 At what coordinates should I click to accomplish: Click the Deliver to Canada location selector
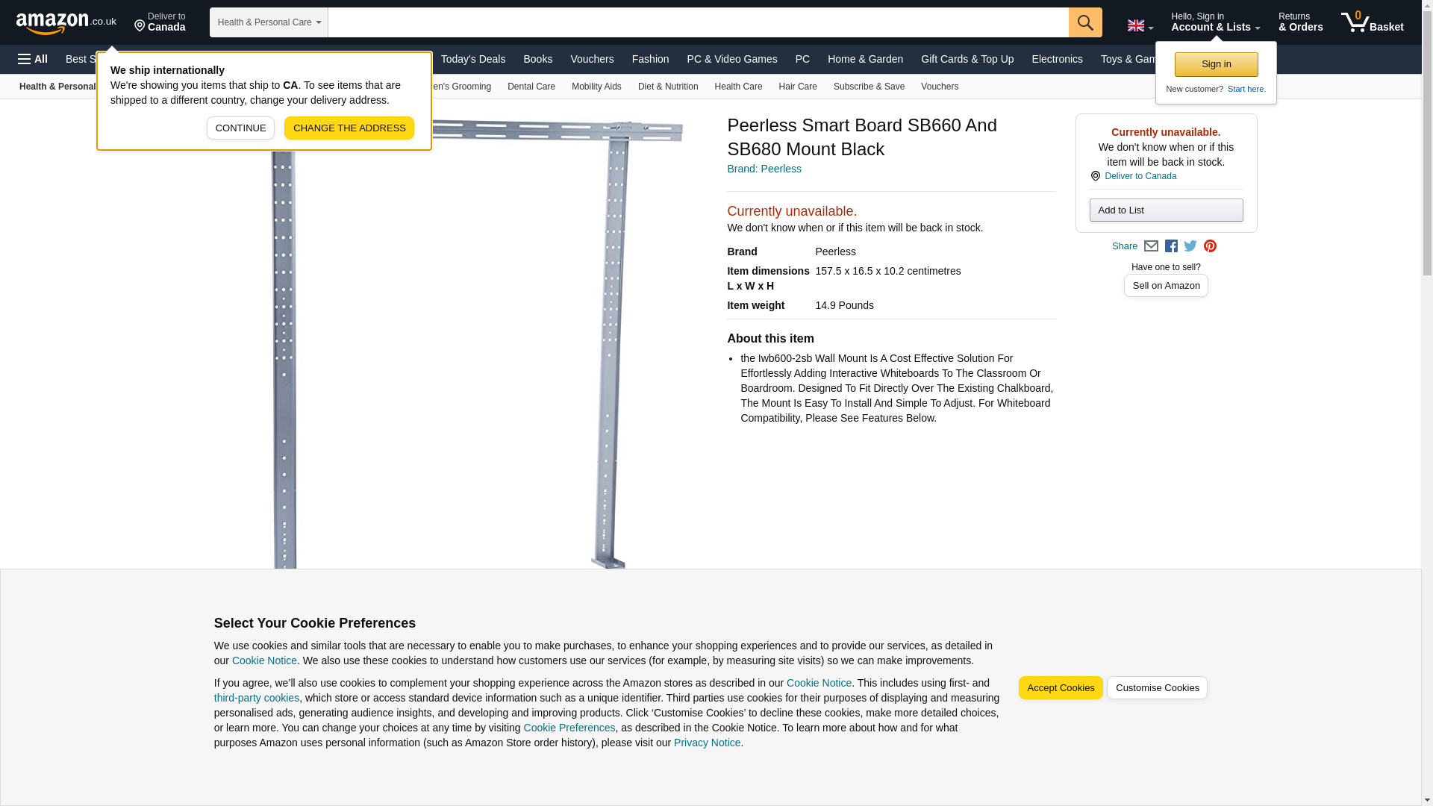[x=160, y=22]
